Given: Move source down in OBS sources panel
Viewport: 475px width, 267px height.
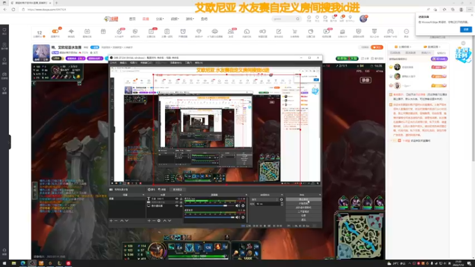Looking at the screenshot, I should pyautogui.click(x=170, y=221).
